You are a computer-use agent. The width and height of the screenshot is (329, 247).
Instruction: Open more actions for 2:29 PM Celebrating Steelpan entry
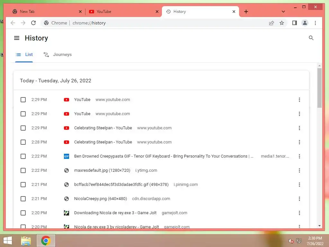[x=299, y=128]
